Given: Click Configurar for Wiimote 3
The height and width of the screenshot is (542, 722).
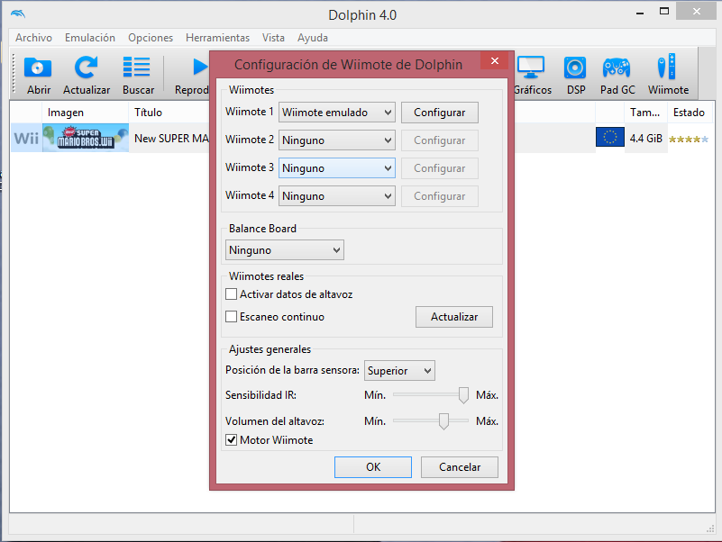Looking at the screenshot, I should [440, 168].
